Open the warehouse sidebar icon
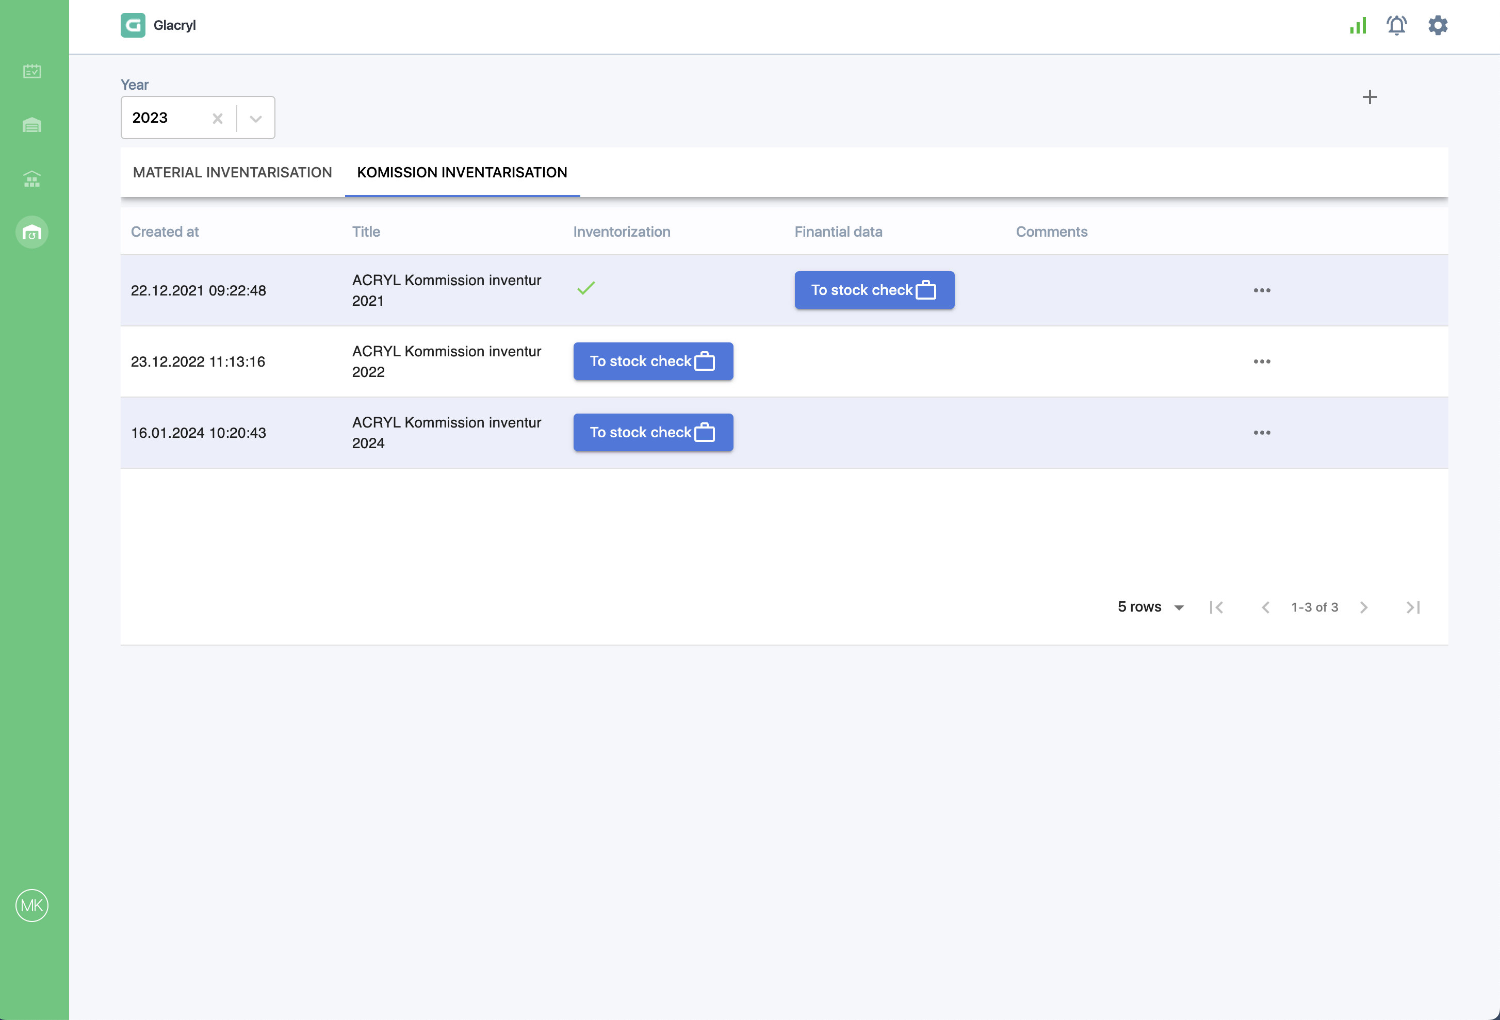Image resolution: width=1500 pixels, height=1020 pixels. point(31,124)
